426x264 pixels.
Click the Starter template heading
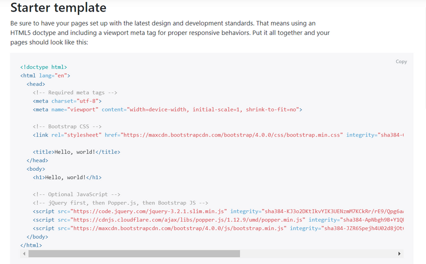pos(58,8)
